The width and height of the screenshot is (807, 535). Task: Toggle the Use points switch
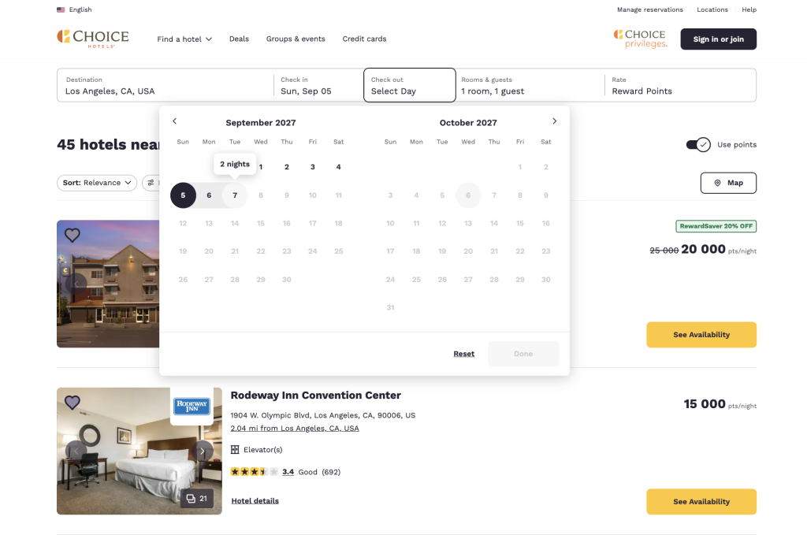(x=698, y=144)
